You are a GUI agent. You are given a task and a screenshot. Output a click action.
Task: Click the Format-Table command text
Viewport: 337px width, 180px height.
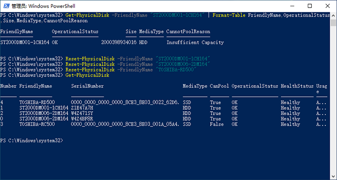tap(229, 15)
